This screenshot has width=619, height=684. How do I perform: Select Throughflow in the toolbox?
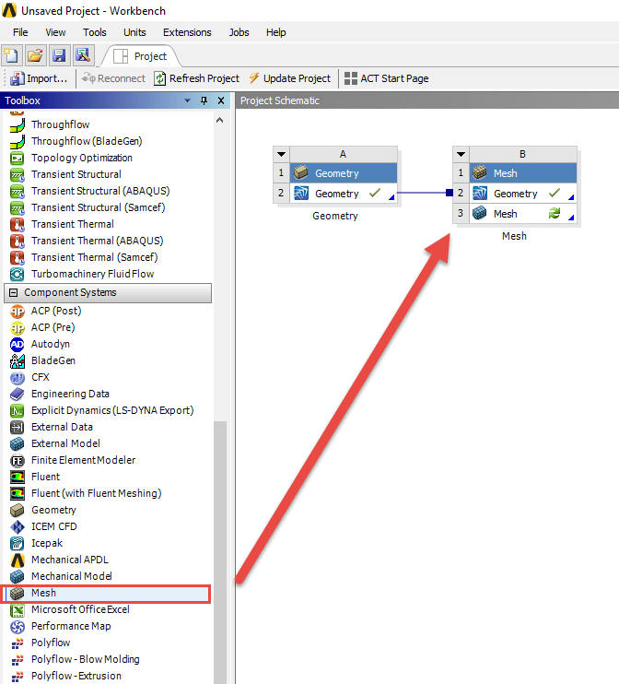pos(60,124)
